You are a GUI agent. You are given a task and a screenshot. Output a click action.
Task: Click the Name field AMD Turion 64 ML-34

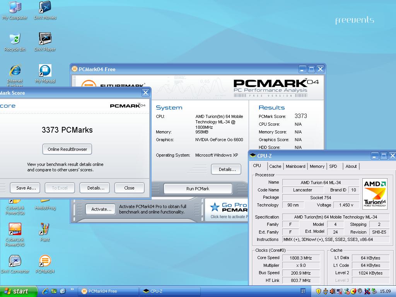(321, 183)
